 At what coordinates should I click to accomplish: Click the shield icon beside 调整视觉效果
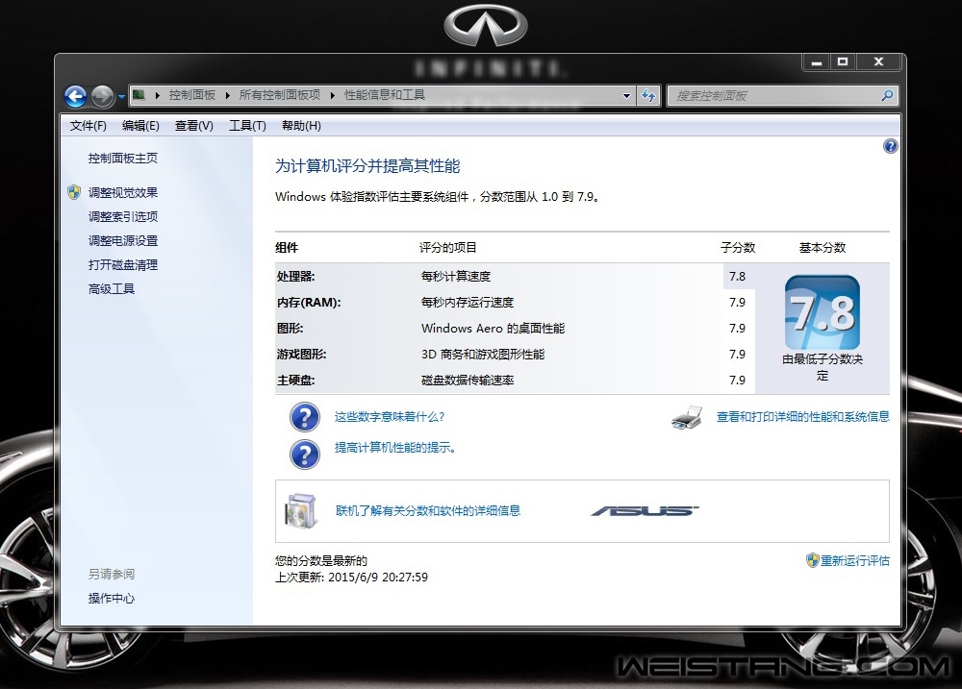[74, 192]
